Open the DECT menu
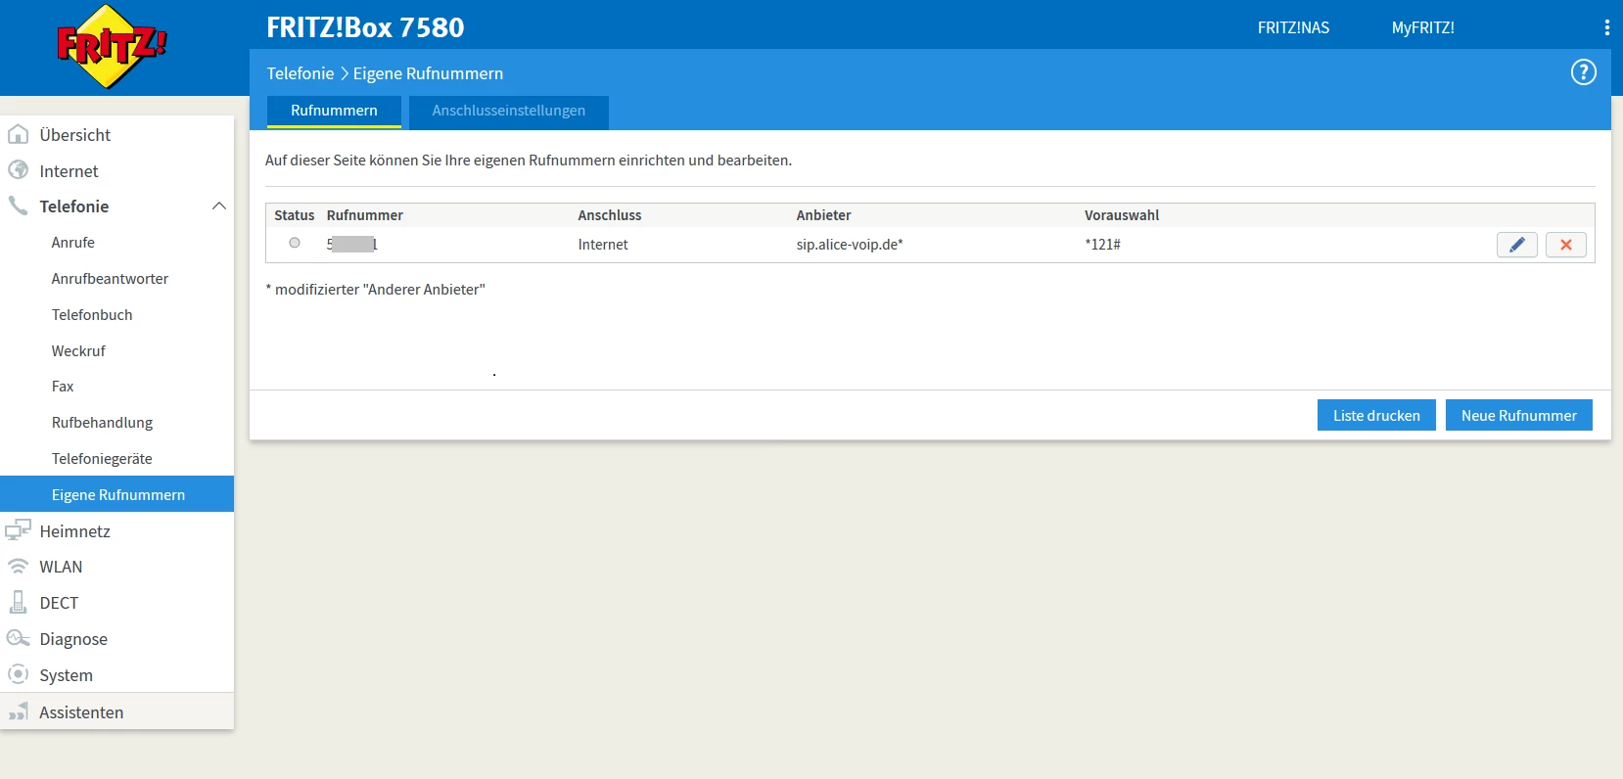 click(59, 603)
